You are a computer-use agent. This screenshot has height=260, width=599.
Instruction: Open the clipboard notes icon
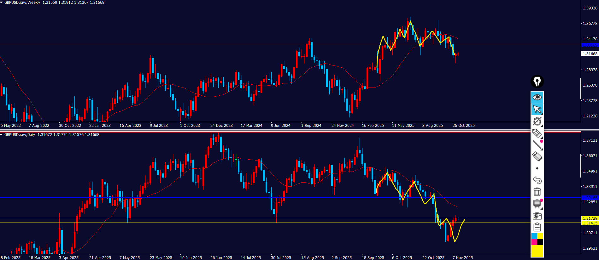click(x=537, y=227)
